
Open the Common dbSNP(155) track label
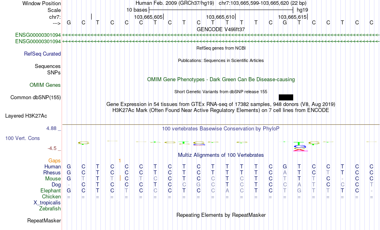point(36,98)
